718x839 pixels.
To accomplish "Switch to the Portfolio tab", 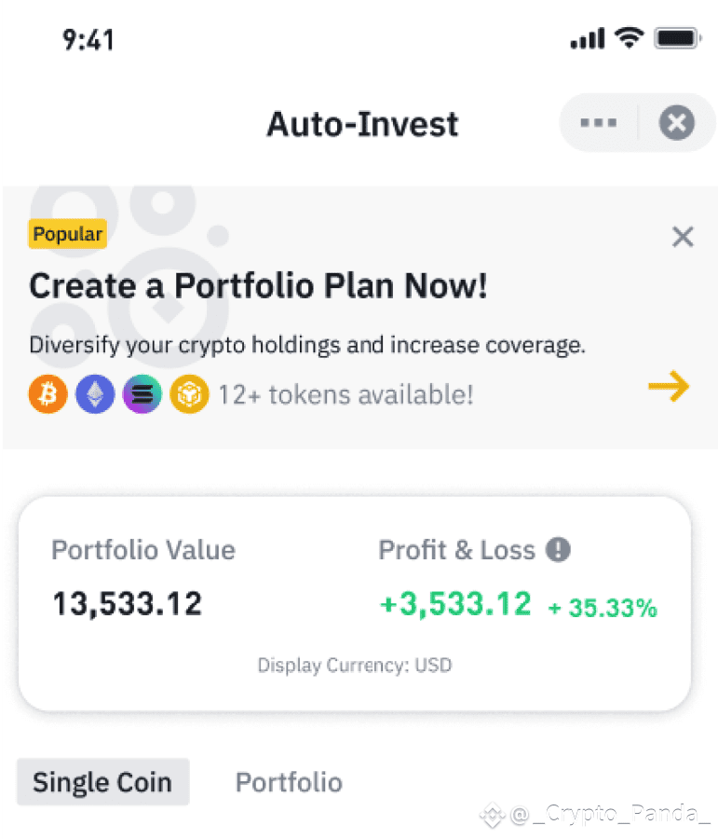I will coord(289,782).
